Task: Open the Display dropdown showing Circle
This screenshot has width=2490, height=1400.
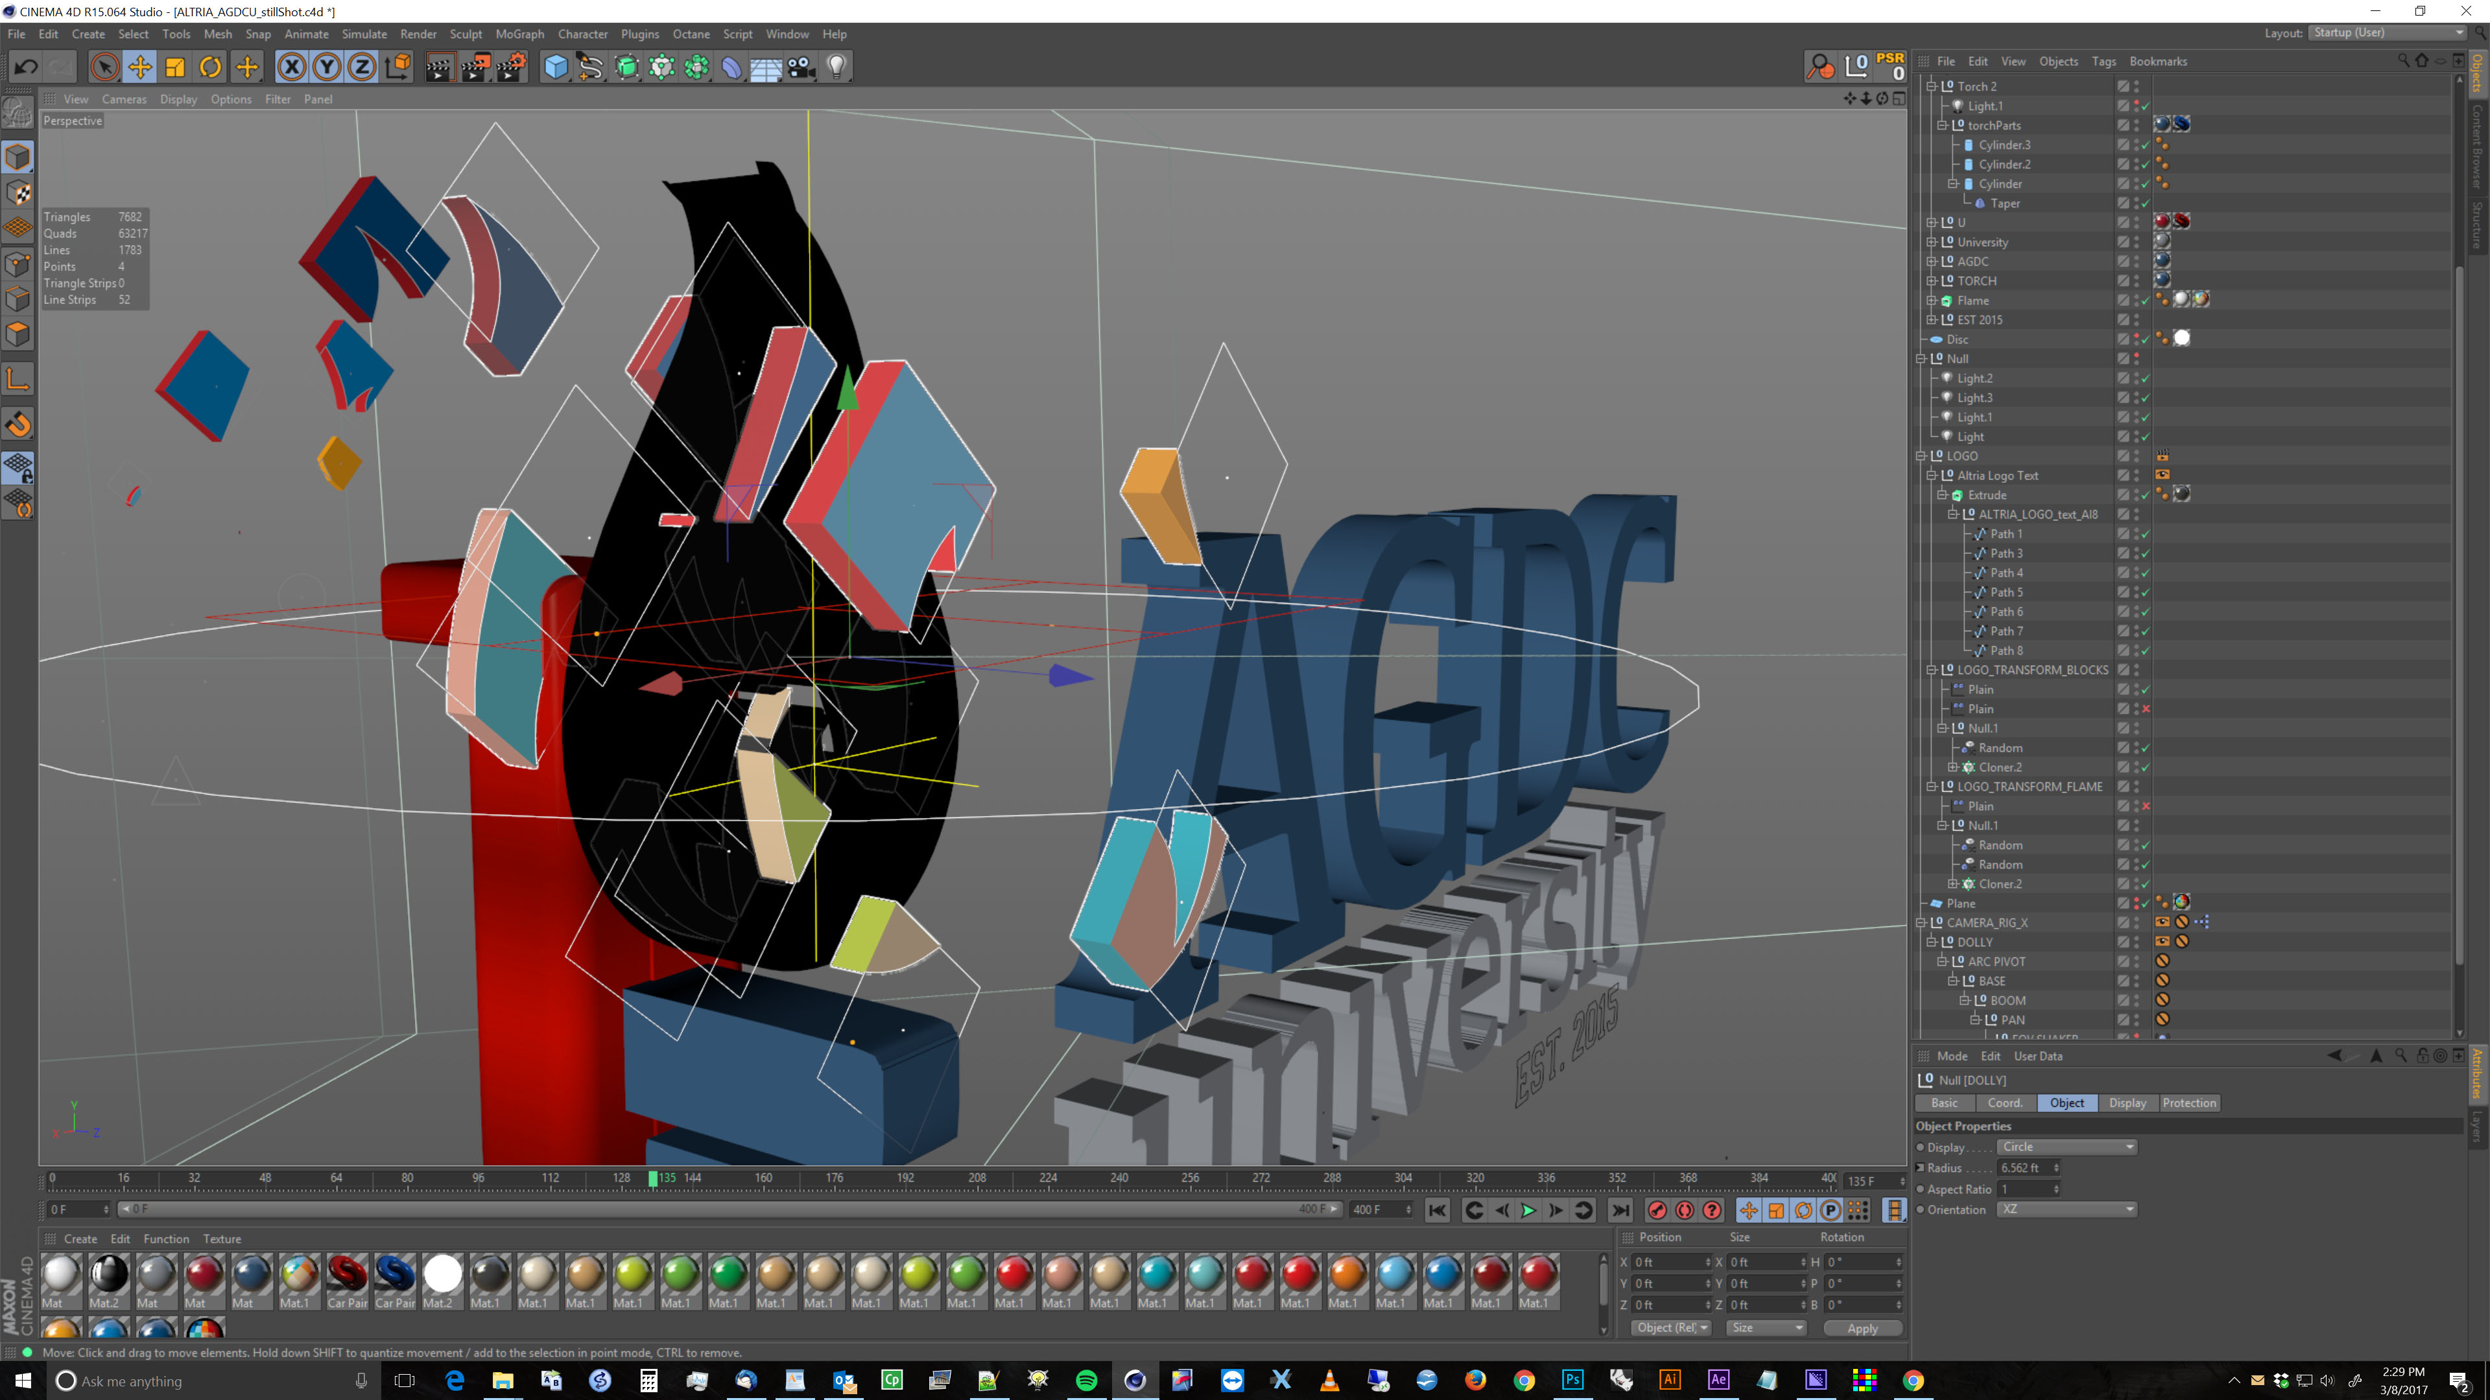Action: click(x=2066, y=1147)
